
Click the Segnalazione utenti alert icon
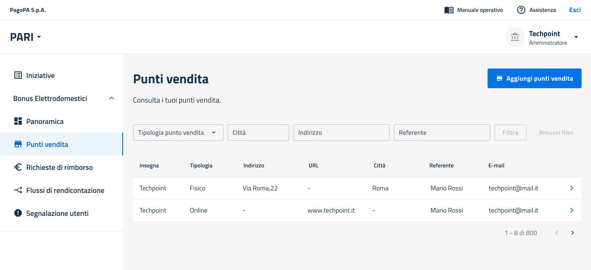click(18, 213)
